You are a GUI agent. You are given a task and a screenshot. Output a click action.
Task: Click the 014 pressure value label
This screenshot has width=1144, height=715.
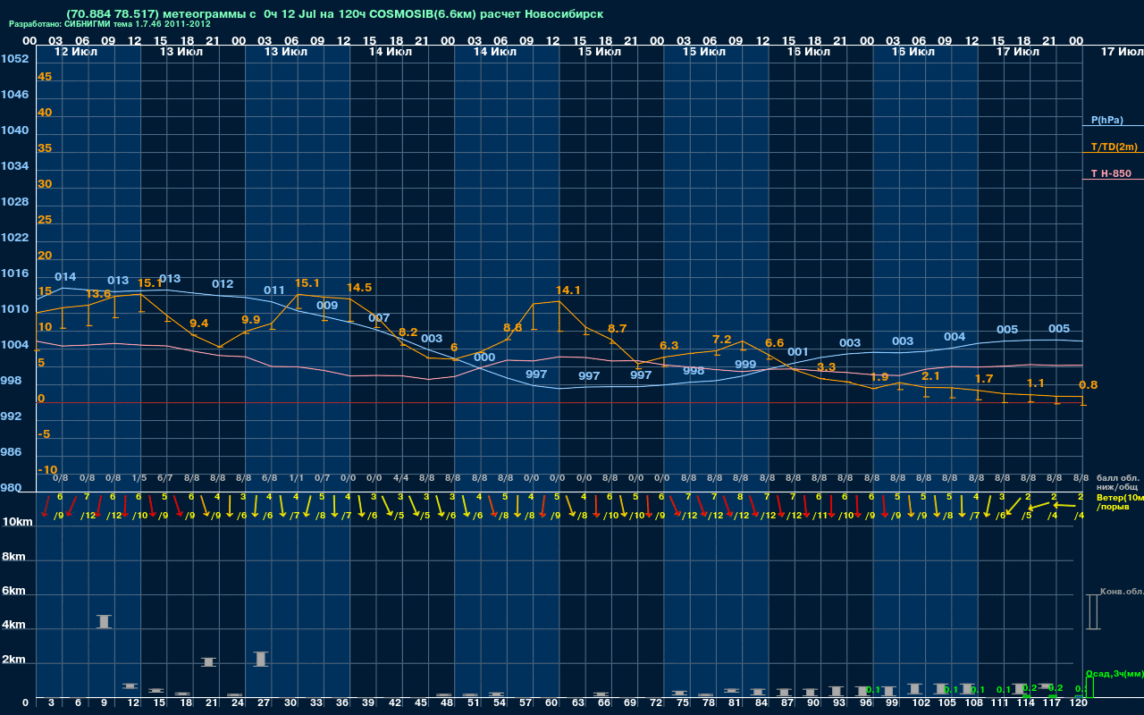click(65, 277)
